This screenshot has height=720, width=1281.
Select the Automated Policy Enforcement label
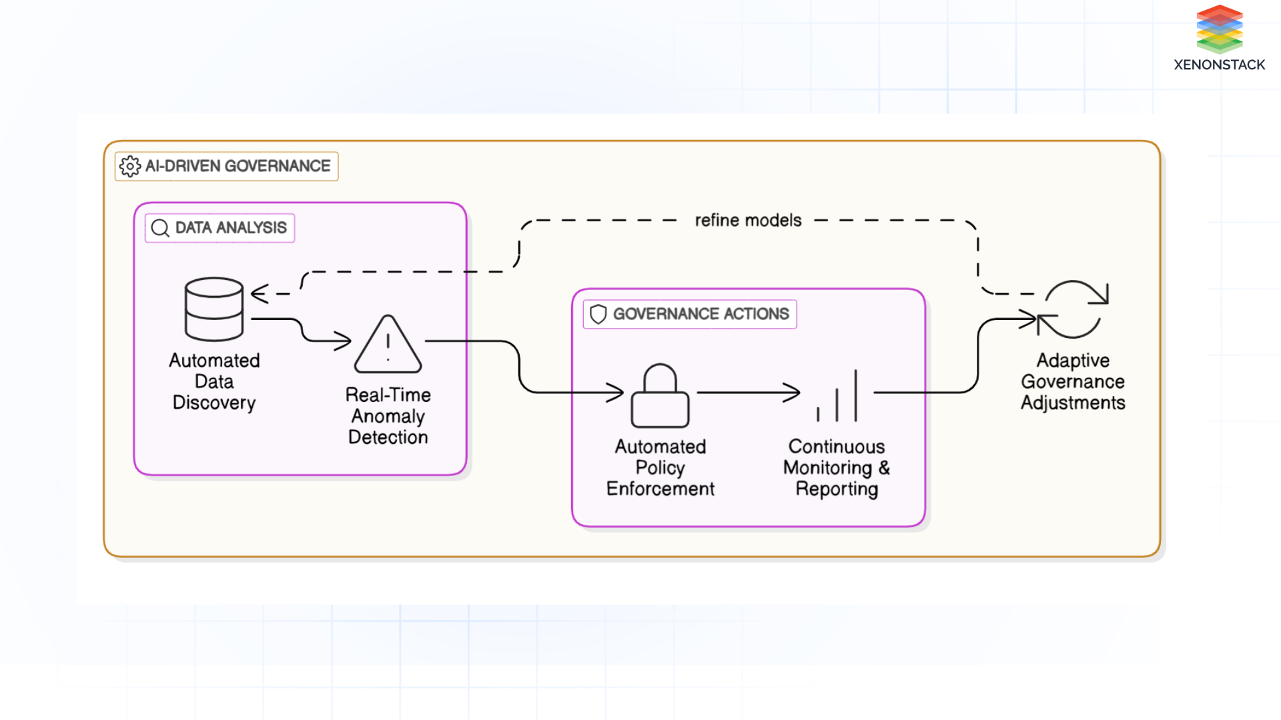tap(661, 467)
